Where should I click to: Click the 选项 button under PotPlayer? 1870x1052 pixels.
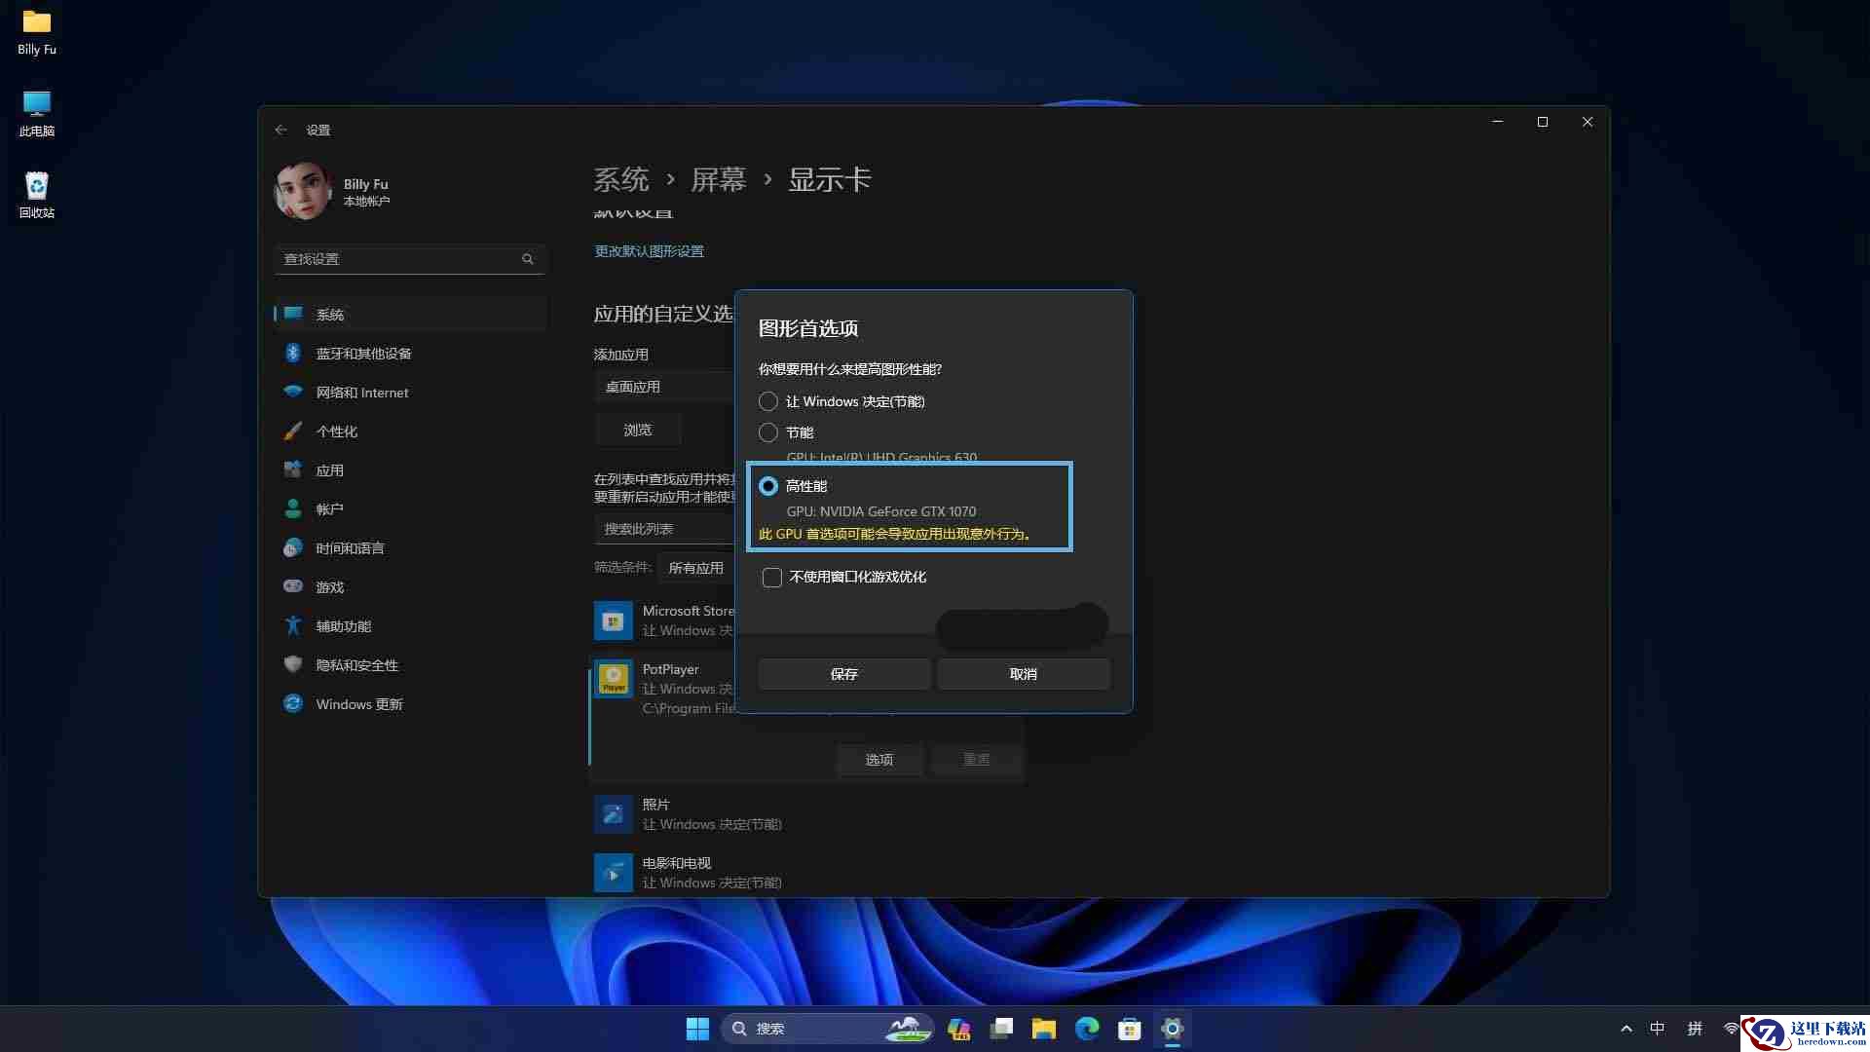[x=879, y=760]
